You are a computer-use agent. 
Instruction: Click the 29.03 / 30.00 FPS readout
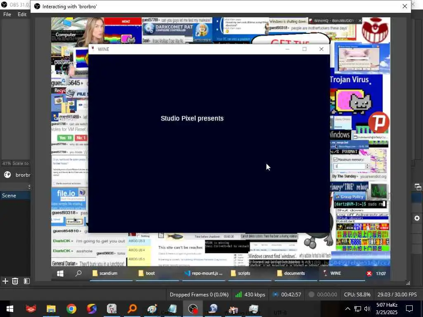(x=397, y=295)
